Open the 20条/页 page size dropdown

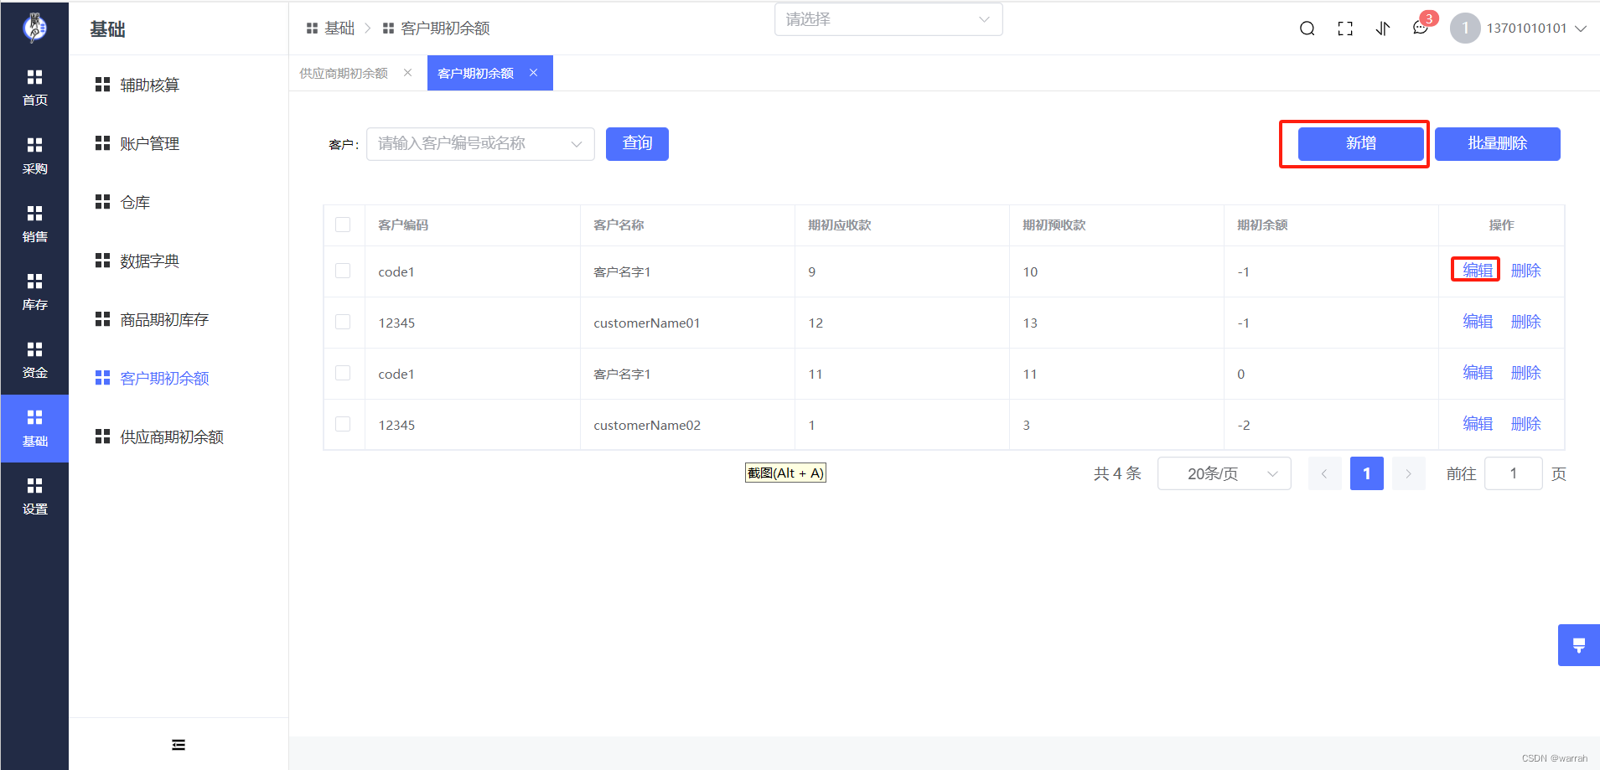(x=1224, y=473)
